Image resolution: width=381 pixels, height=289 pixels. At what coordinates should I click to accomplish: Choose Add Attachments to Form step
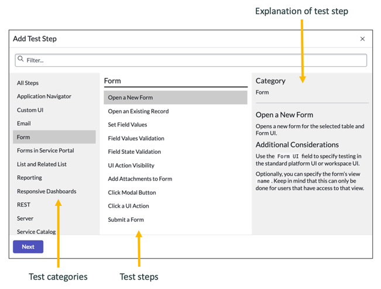click(x=140, y=179)
